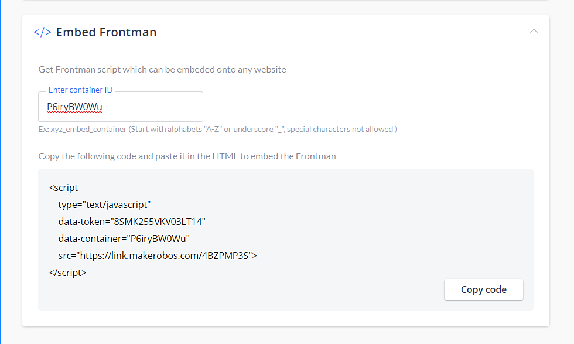
Task: Click the Copy the following code instruction
Action: (187, 156)
